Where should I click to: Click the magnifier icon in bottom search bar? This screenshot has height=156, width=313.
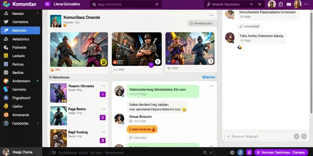click(x=205, y=153)
